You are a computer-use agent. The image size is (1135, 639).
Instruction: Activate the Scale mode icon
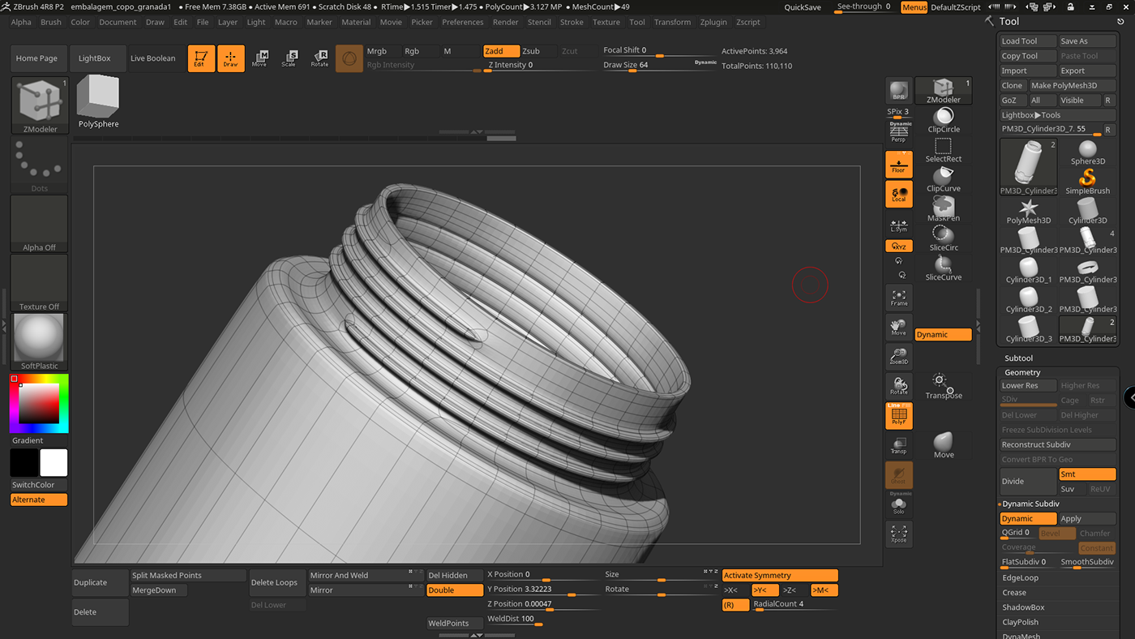click(x=289, y=58)
